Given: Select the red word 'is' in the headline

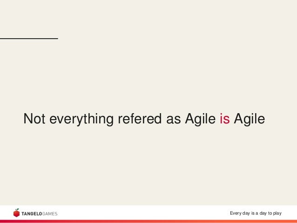Looking at the screenshot, I should pyautogui.click(x=225, y=119).
